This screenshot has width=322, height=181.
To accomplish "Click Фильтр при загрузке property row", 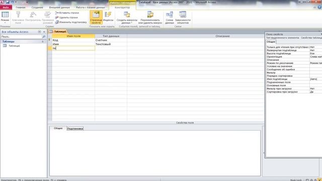I will [294, 88].
